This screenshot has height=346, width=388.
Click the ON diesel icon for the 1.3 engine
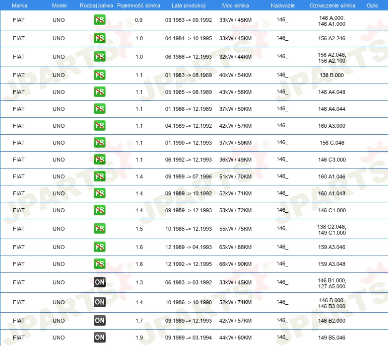[99, 282]
